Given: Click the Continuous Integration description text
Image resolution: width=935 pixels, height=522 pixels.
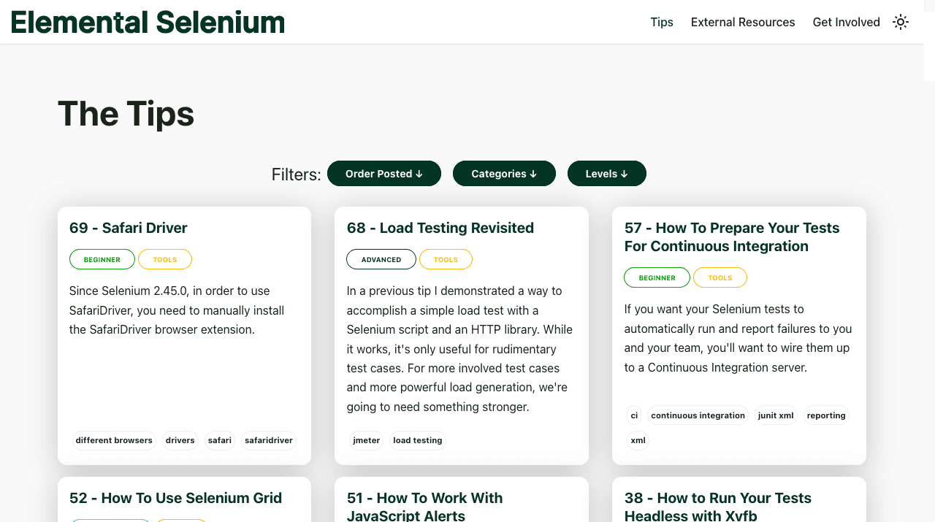Looking at the screenshot, I should click(x=738, y=338).
